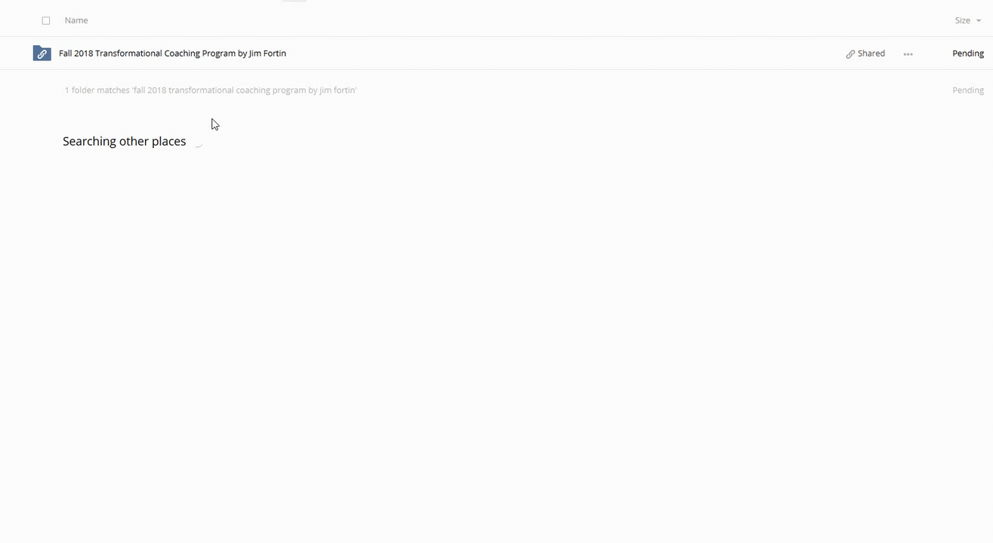The width and height of the screenshot is (993, 543).
Task: Open the three-dot more options menu
Action: point(908,54)
